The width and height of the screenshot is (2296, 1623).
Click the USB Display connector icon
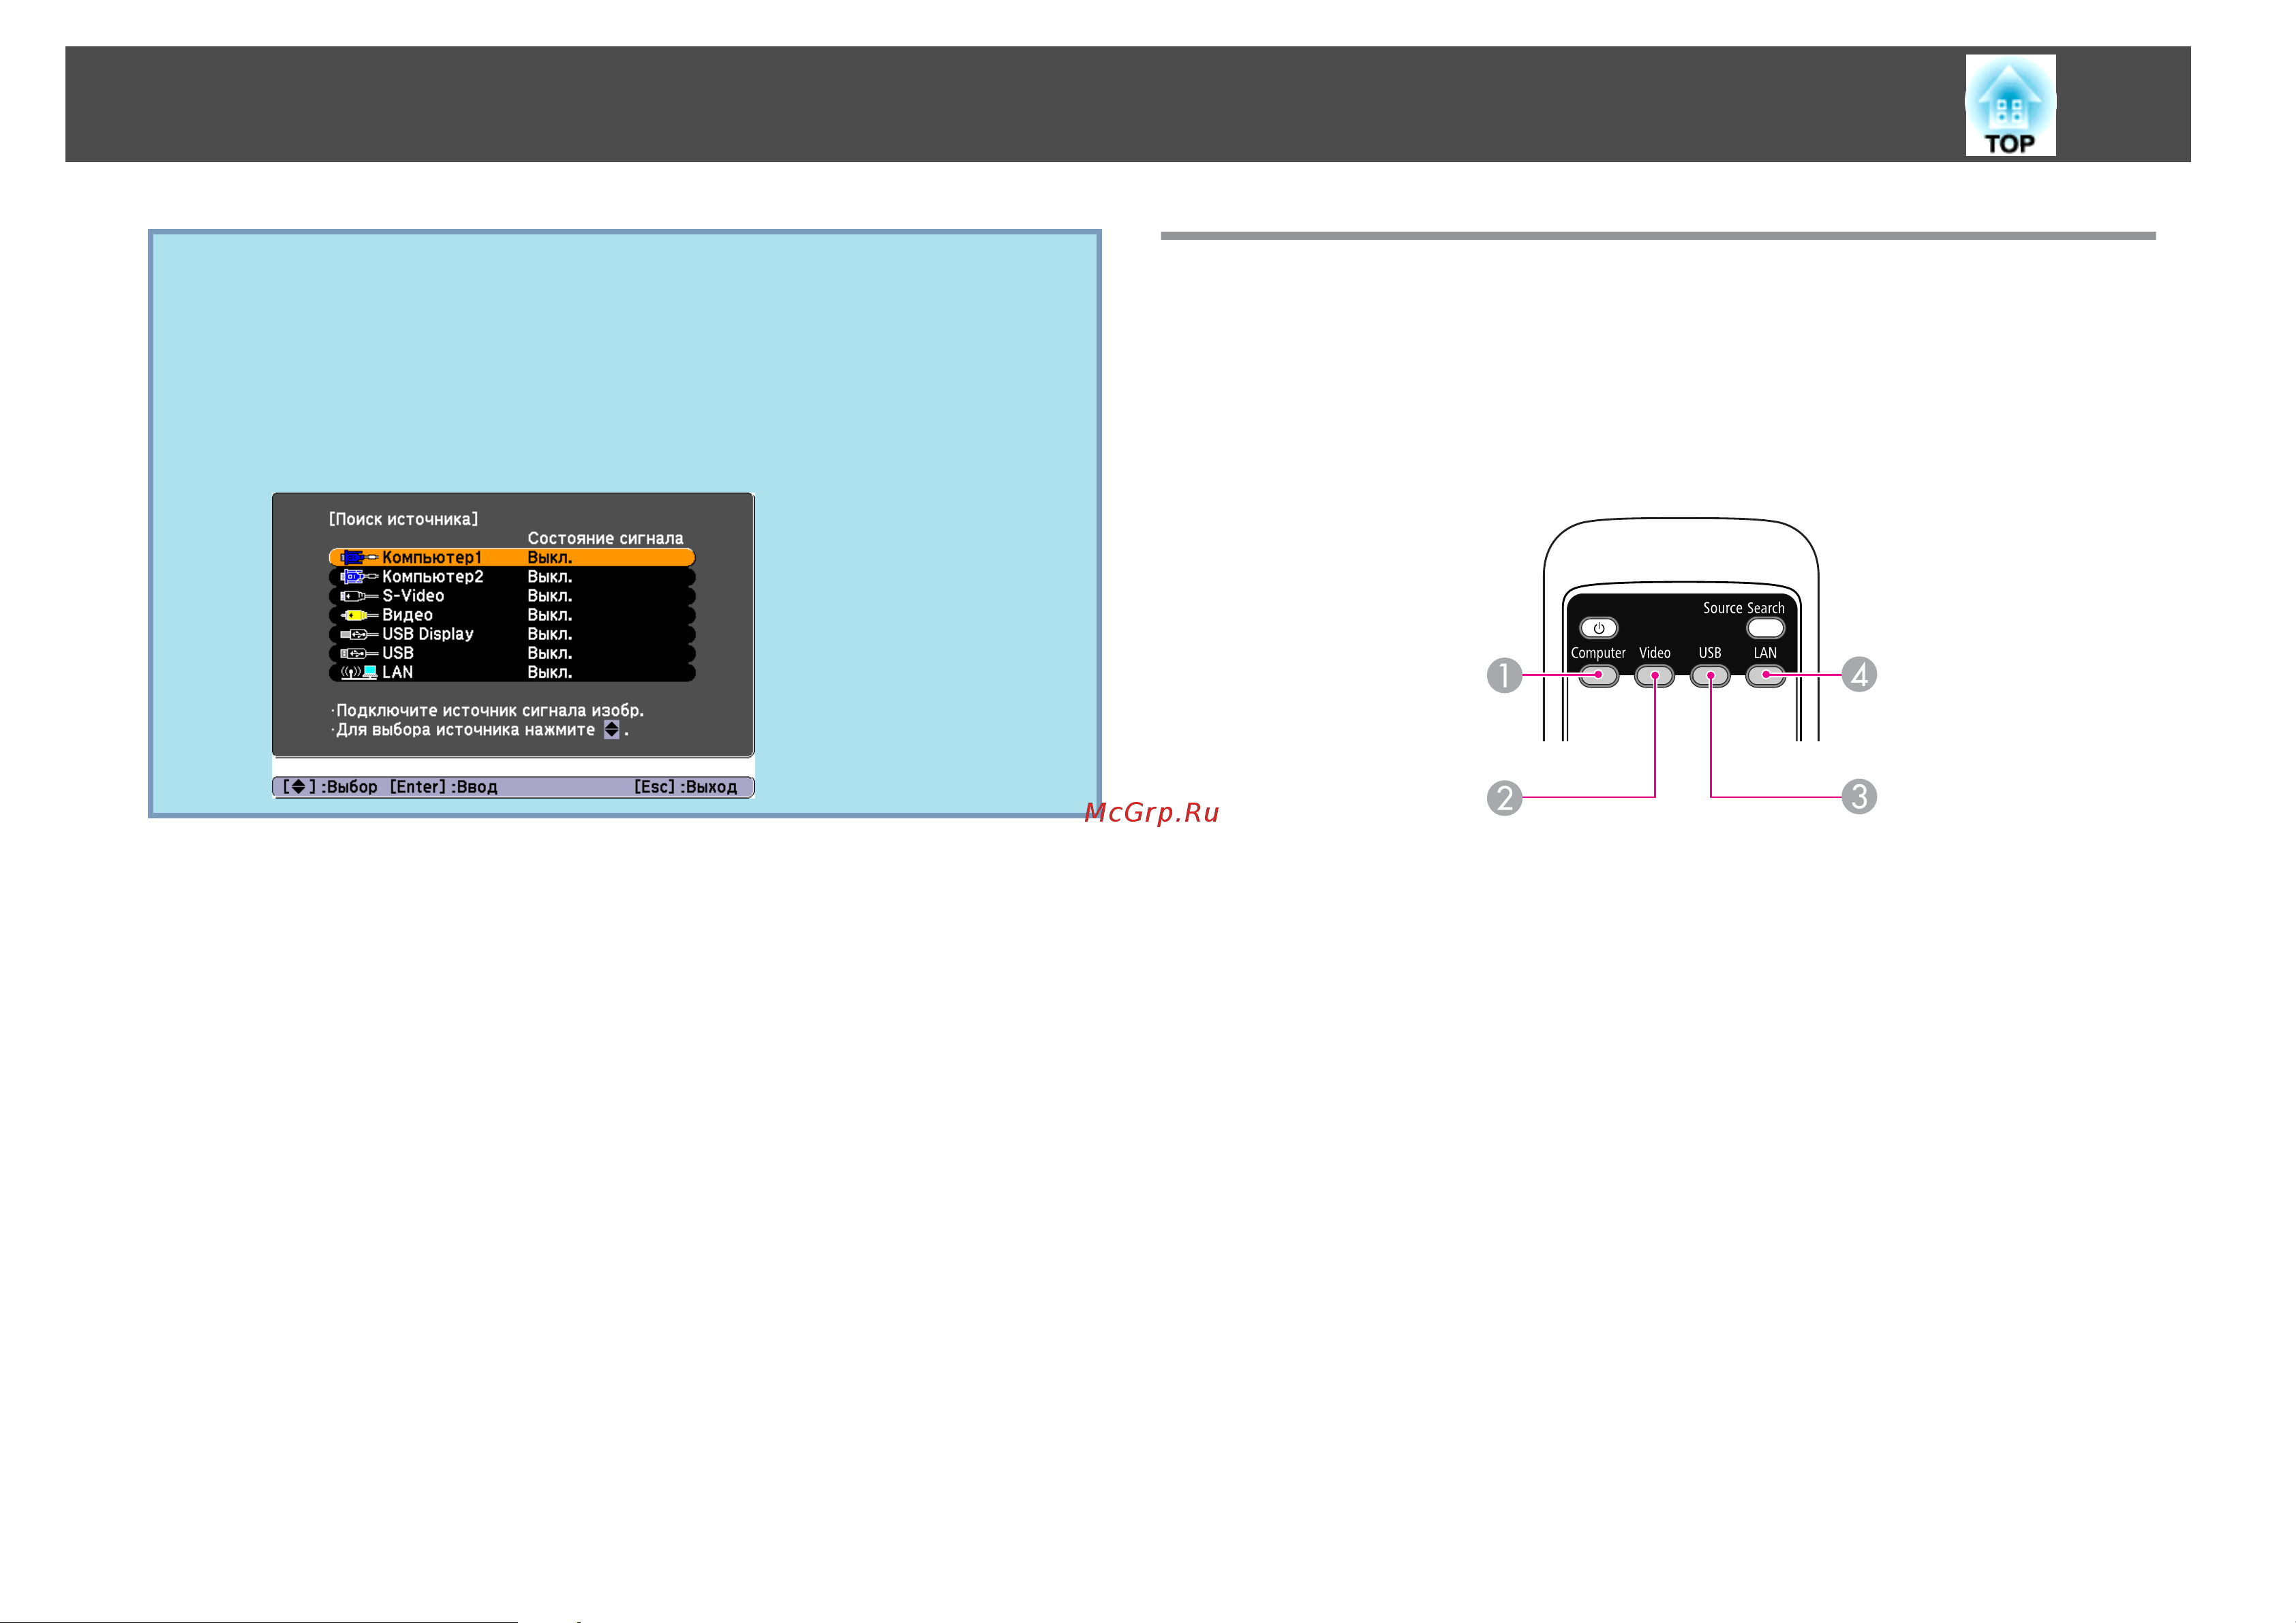click(x=359, y=634)
